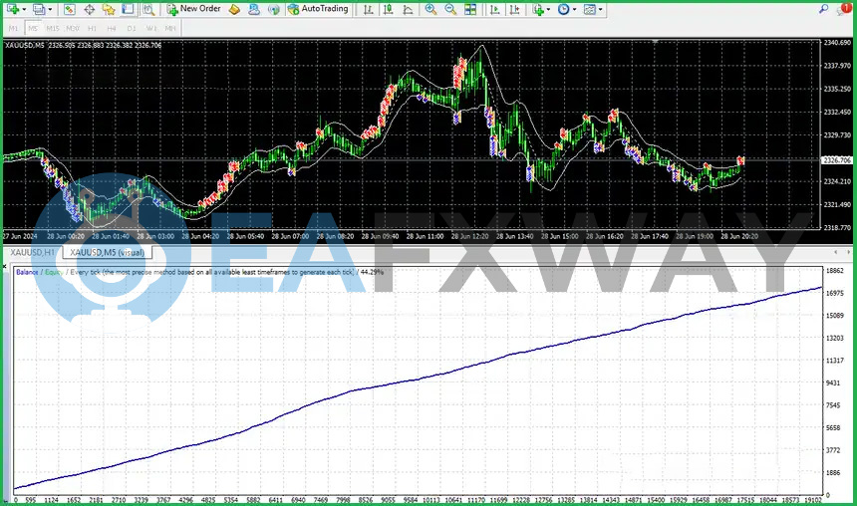Viewport: 857px width, 506px height.
Task: Open the Profiles icon
Action: tap(38, 9)
